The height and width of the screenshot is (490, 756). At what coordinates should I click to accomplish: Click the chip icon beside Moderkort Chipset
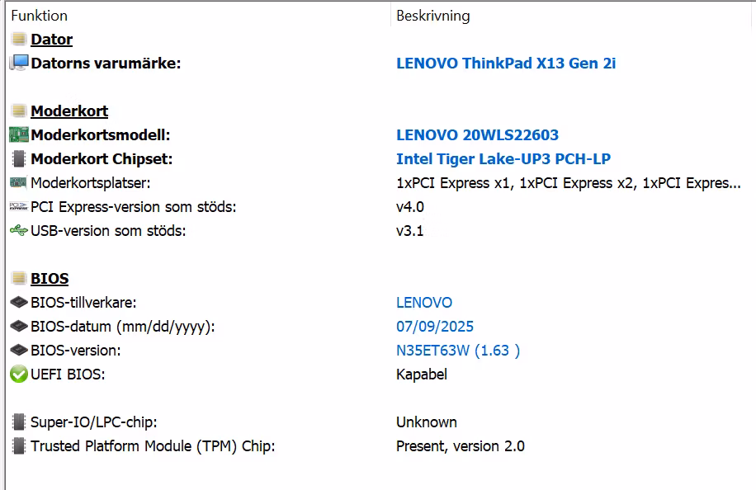click(18, 158)
